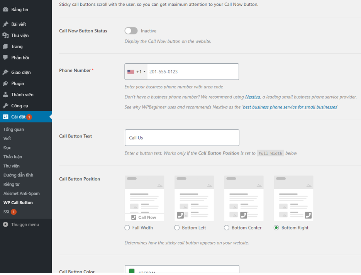
Task: Click the Trang pages icon
Action: (x=5, y=46)
